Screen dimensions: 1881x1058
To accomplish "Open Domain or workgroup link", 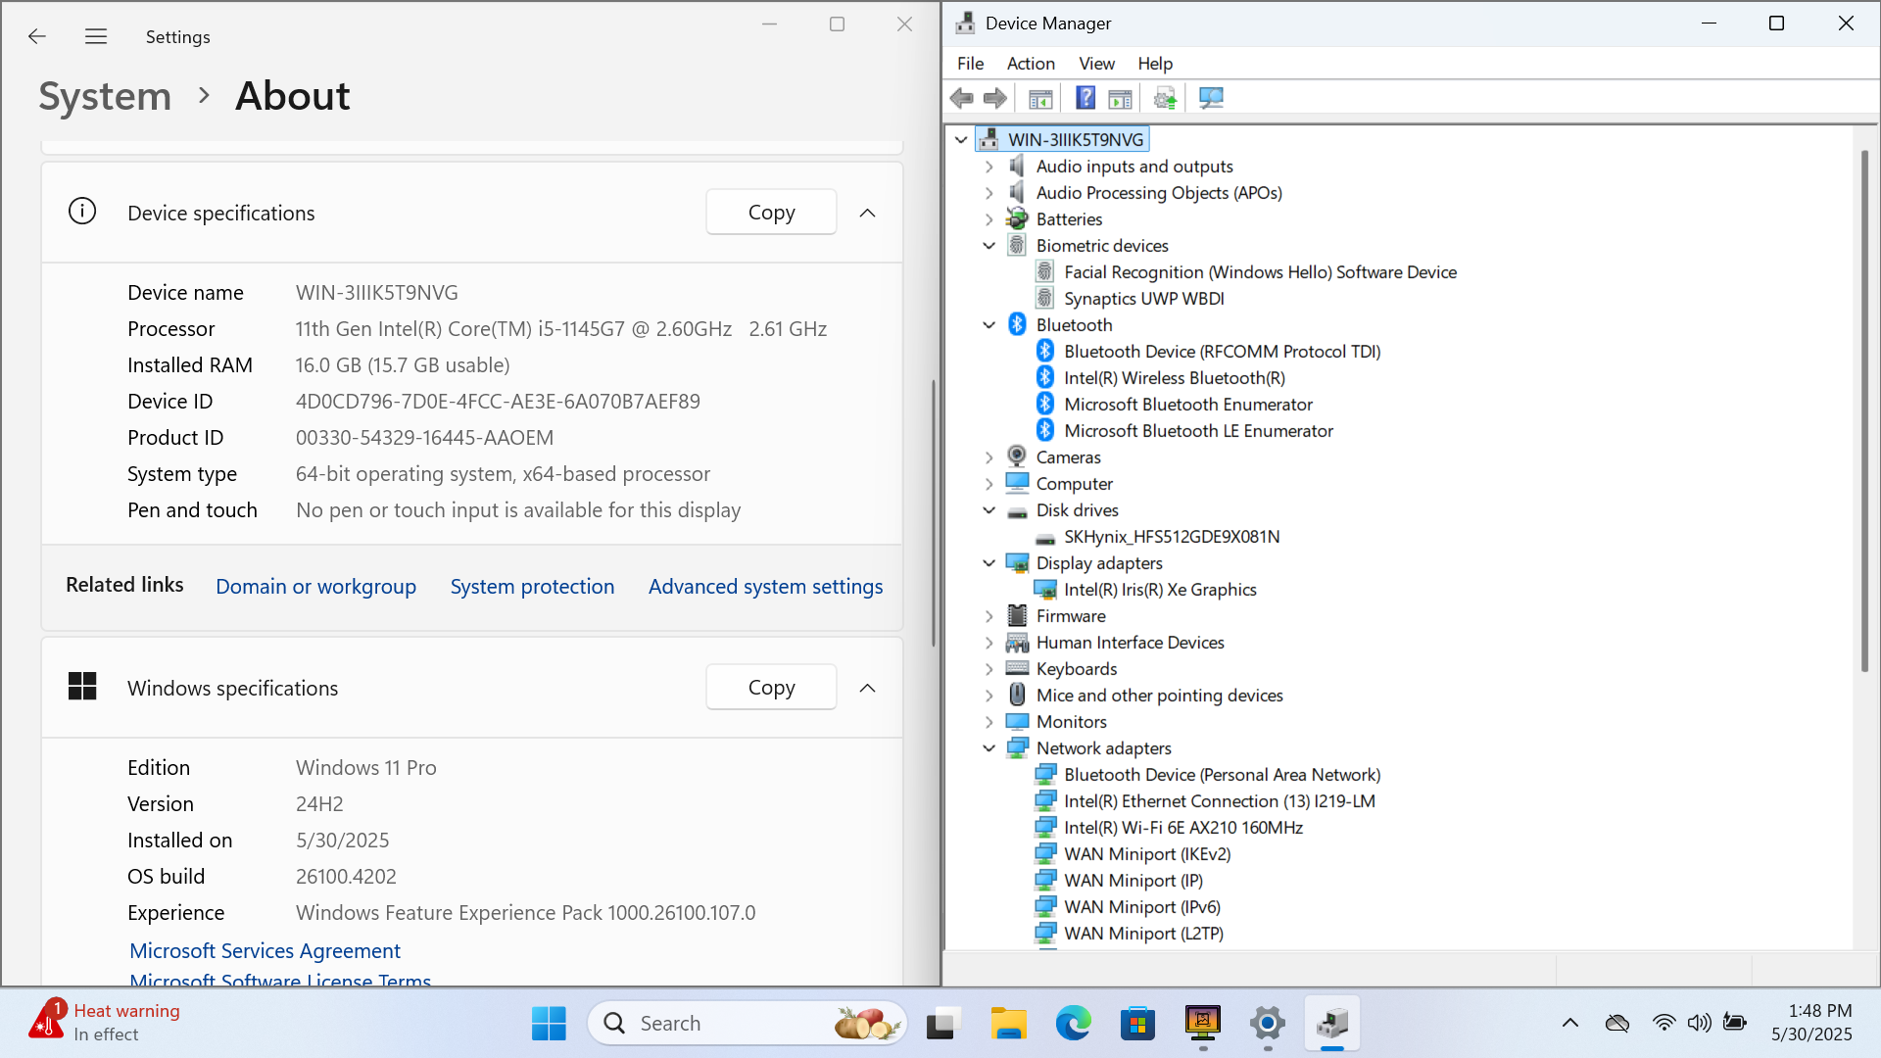I will (x=315, y=586).
